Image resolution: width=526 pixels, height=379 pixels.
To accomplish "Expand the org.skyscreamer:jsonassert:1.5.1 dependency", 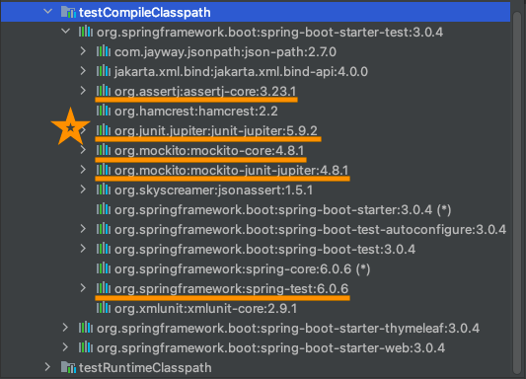I will [83, 189].
